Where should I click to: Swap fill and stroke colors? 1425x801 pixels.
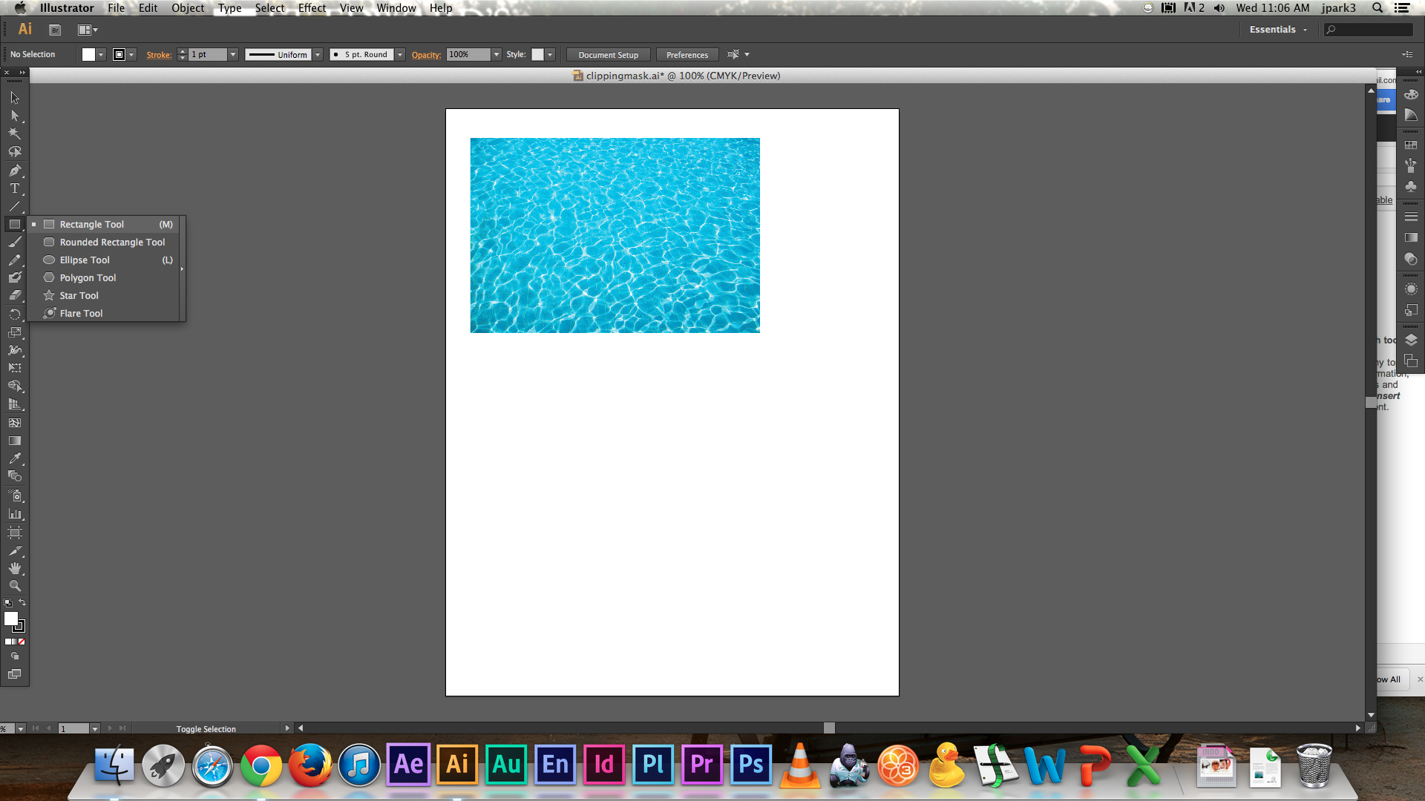[x=22, y=602]
